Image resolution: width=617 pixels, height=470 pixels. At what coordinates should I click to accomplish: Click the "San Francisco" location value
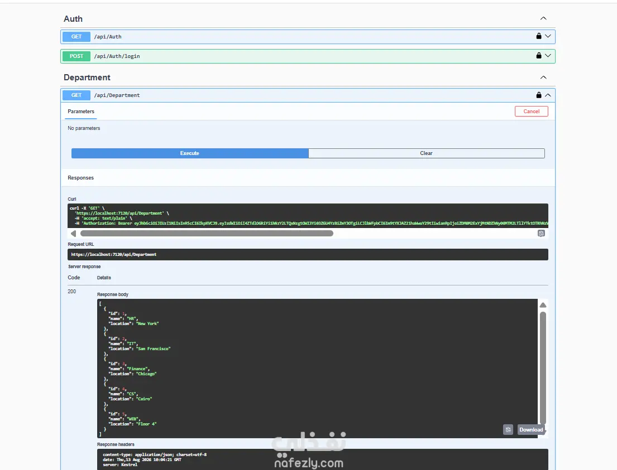154,348
